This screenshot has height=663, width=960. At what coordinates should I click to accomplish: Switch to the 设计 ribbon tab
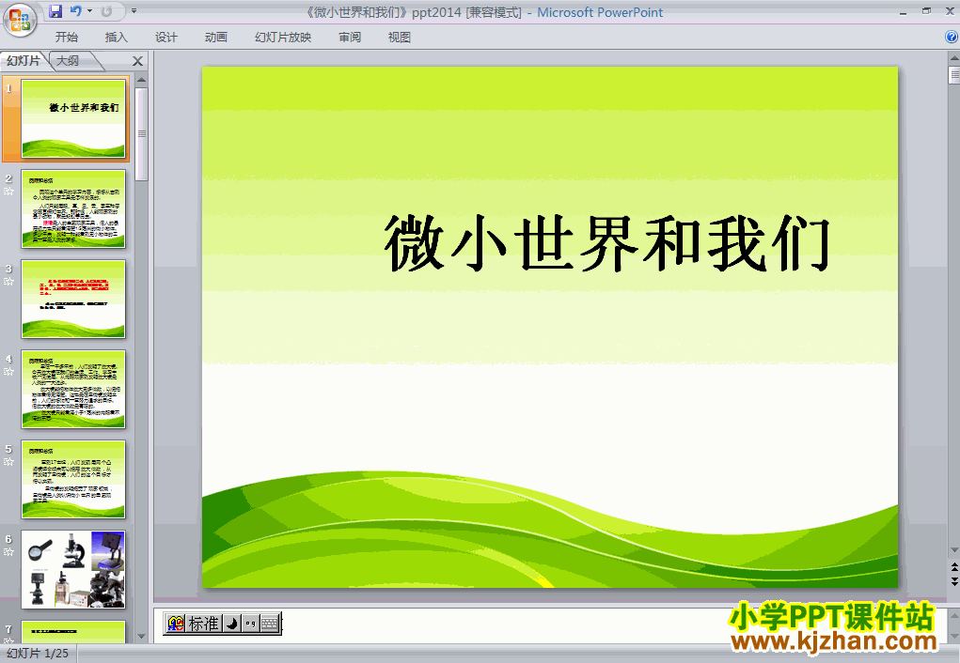(x=165, y=38)
